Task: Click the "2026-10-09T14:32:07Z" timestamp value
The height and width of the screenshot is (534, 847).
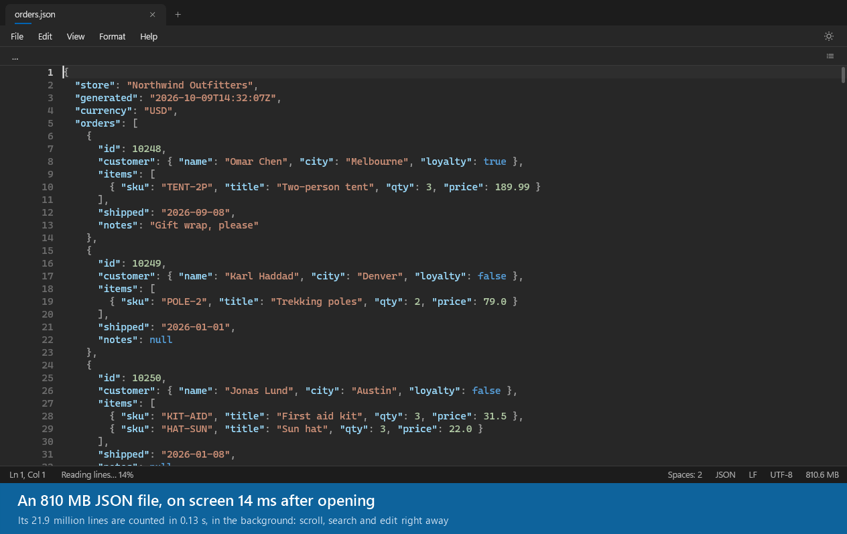Action: tap(212, 98)
